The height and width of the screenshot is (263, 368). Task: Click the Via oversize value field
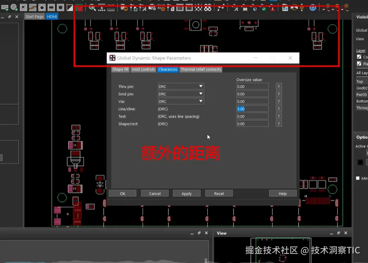point(252,101)
